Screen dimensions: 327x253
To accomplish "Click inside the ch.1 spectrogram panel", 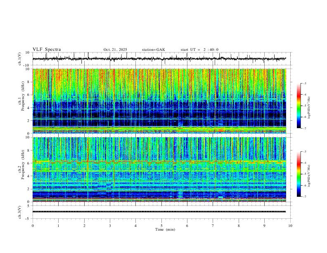I will tap(159, 101).
